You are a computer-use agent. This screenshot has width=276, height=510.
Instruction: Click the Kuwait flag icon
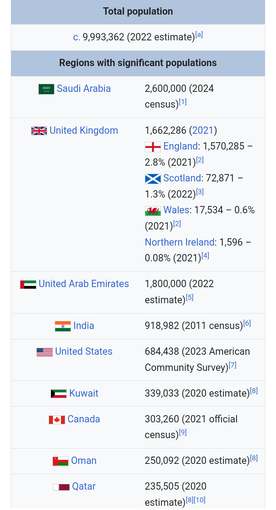click(x=59, y=394)
